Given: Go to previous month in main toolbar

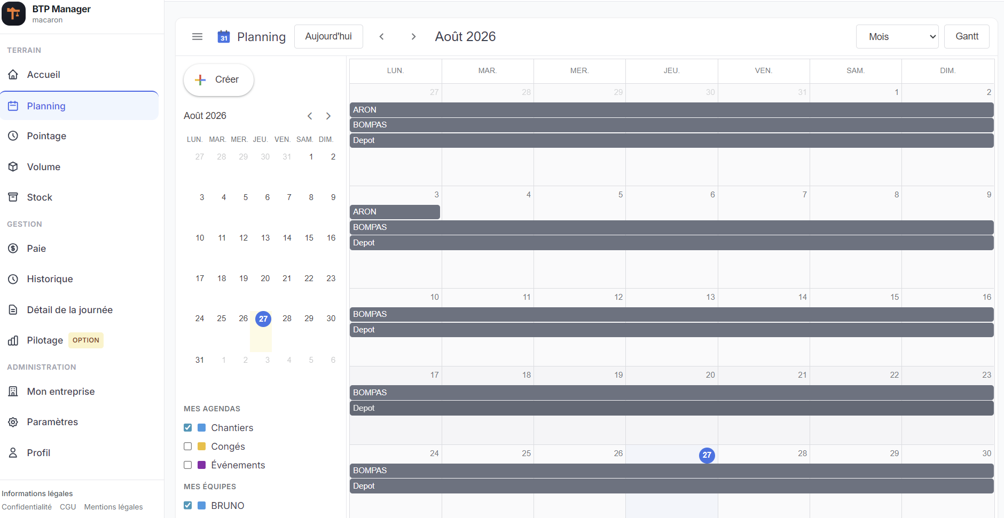Looking at the screenshot, I should (382, 37).
